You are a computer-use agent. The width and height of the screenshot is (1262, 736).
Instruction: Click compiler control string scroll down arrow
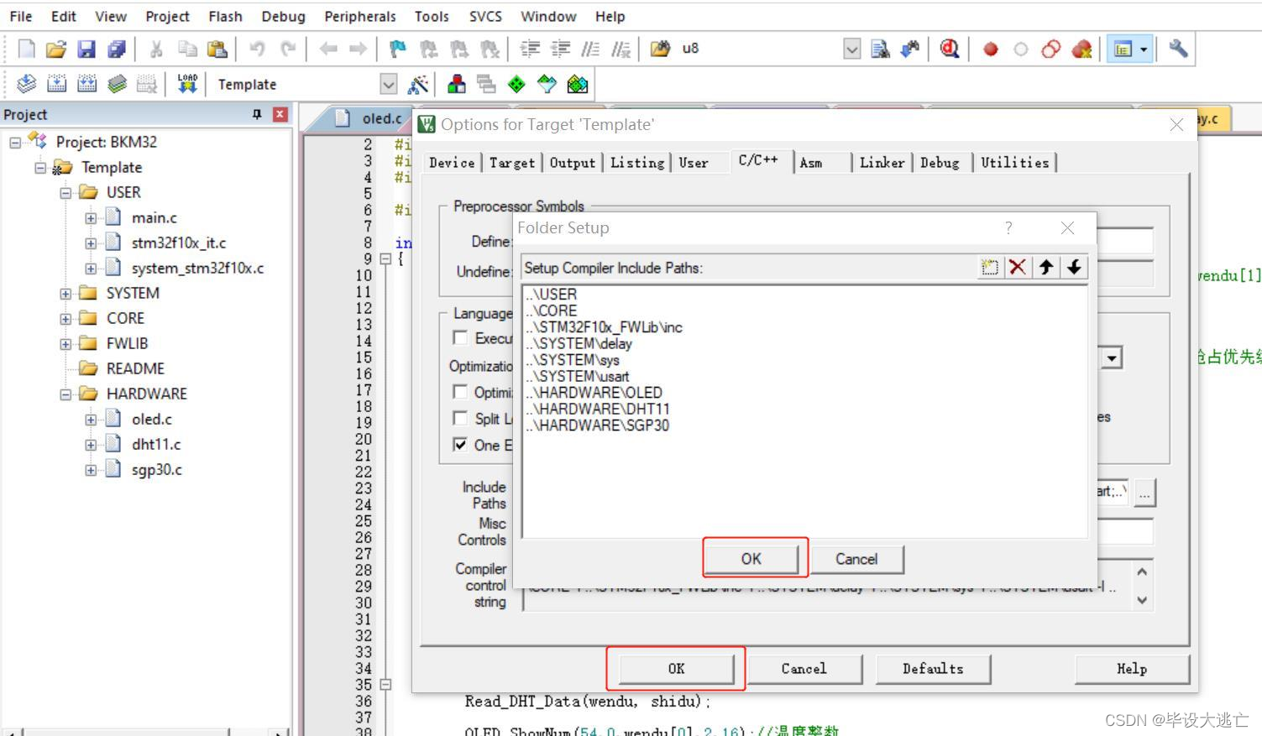click(x=1142, y=601)
